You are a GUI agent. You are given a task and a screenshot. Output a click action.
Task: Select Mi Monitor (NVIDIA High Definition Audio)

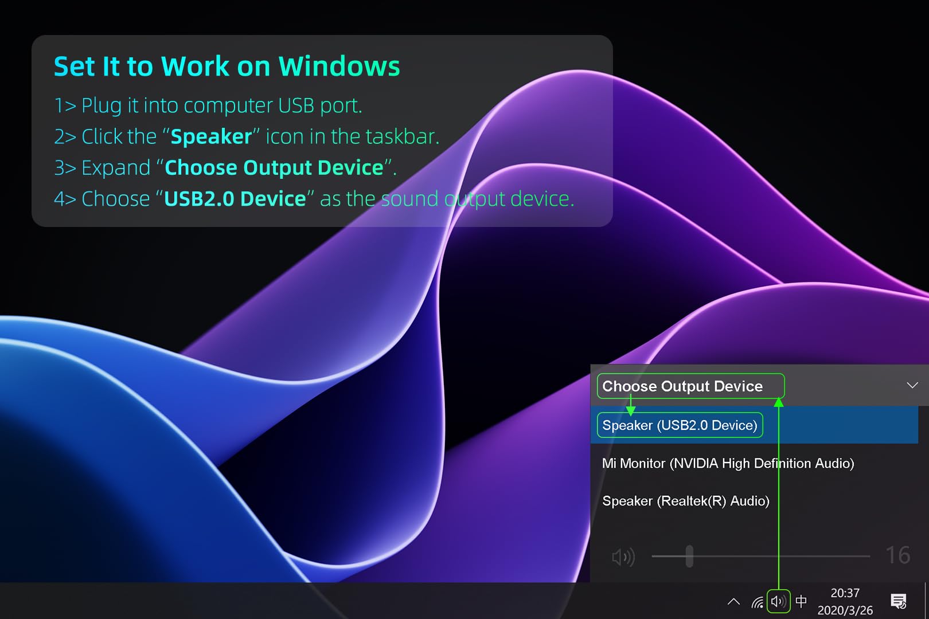click(x=728, y=463)
